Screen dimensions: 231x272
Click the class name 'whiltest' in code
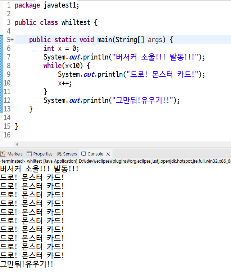coord(76,23)
